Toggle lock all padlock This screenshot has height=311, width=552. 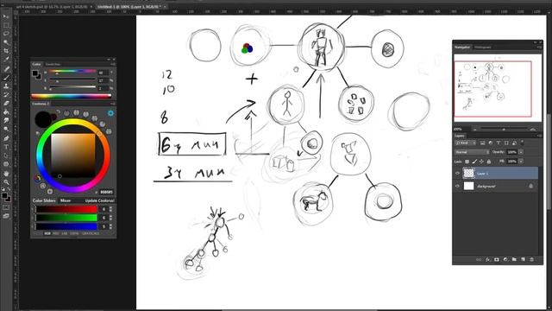(x=489, y=162)
